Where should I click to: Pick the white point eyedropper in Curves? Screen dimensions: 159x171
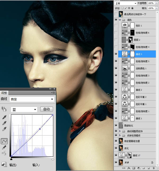pos(4,129)
